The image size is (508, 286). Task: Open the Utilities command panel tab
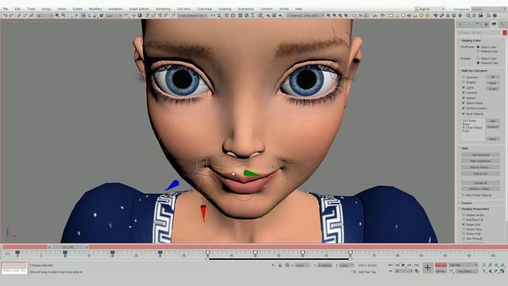coord(502,25)
